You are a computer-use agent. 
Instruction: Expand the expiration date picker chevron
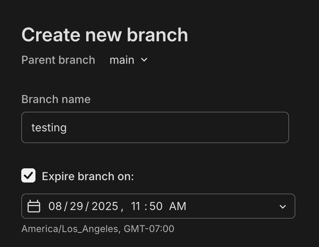coord(282,206)
